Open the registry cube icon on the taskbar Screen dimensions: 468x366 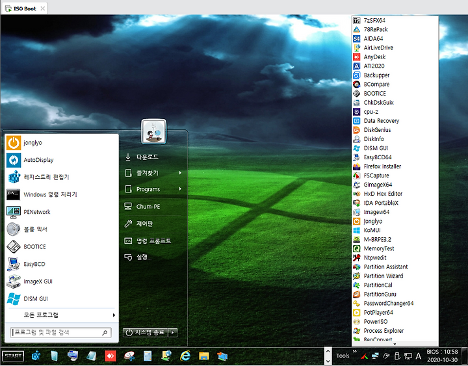(x=36, y=356)
